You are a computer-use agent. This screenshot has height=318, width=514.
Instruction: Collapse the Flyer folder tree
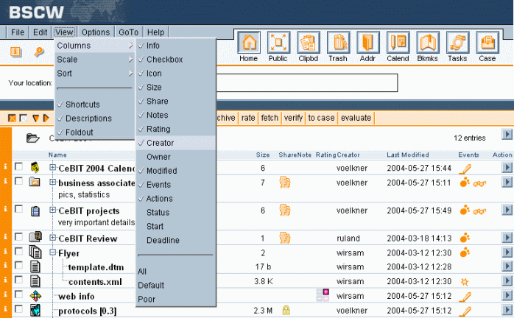[x=53, y=252]
